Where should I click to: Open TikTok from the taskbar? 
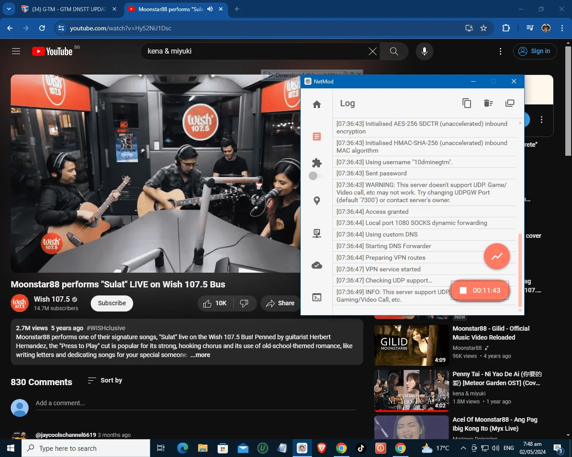click(x=361, y=448)
